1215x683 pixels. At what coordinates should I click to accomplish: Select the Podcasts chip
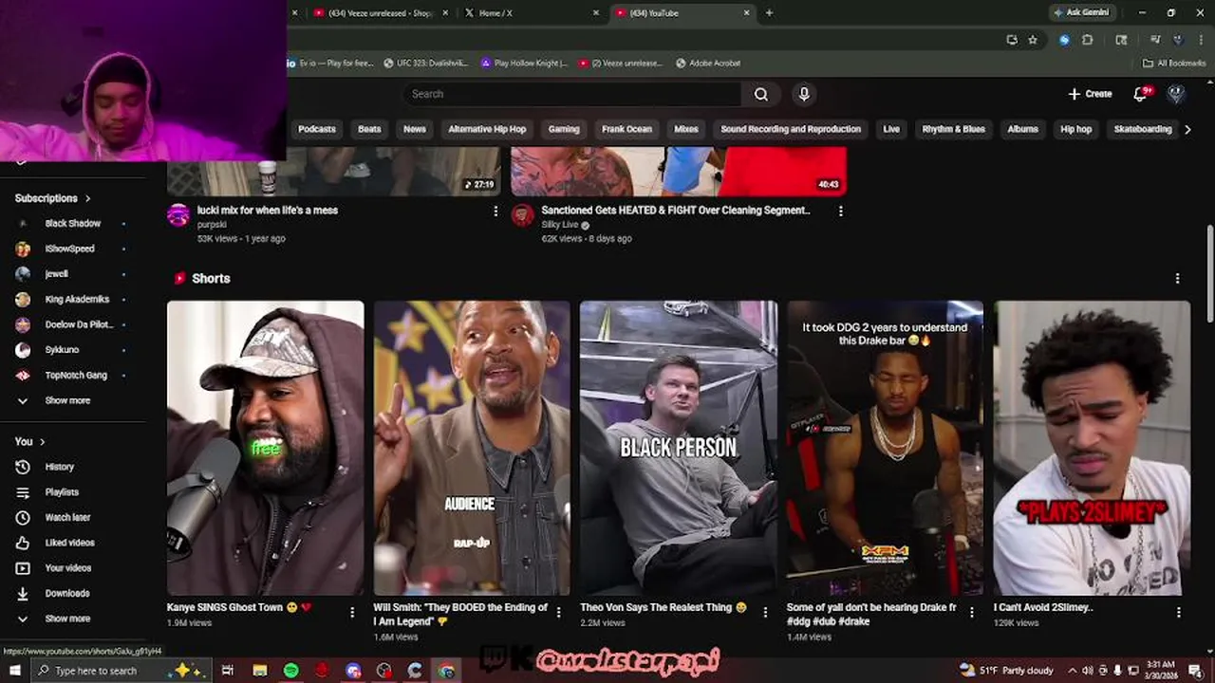317,129
